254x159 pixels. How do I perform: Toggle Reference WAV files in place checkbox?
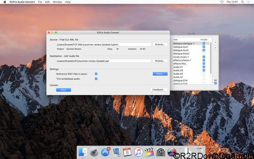point(96,74)
